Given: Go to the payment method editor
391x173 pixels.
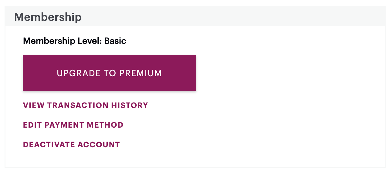Looking at the screenshot, I should (73, 125).
